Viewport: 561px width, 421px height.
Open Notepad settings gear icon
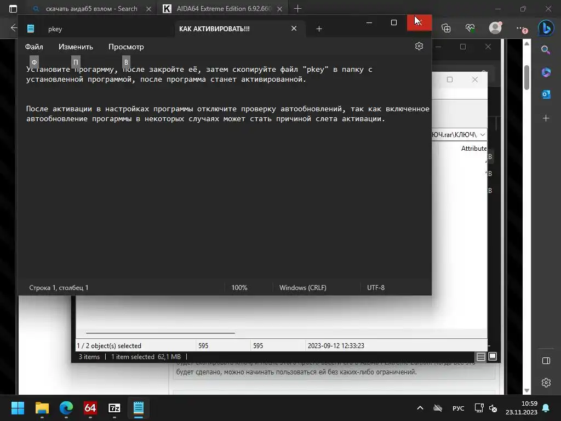point(419,46)
